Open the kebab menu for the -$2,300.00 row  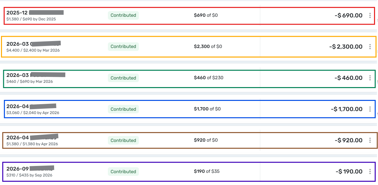tap(370, 47)
